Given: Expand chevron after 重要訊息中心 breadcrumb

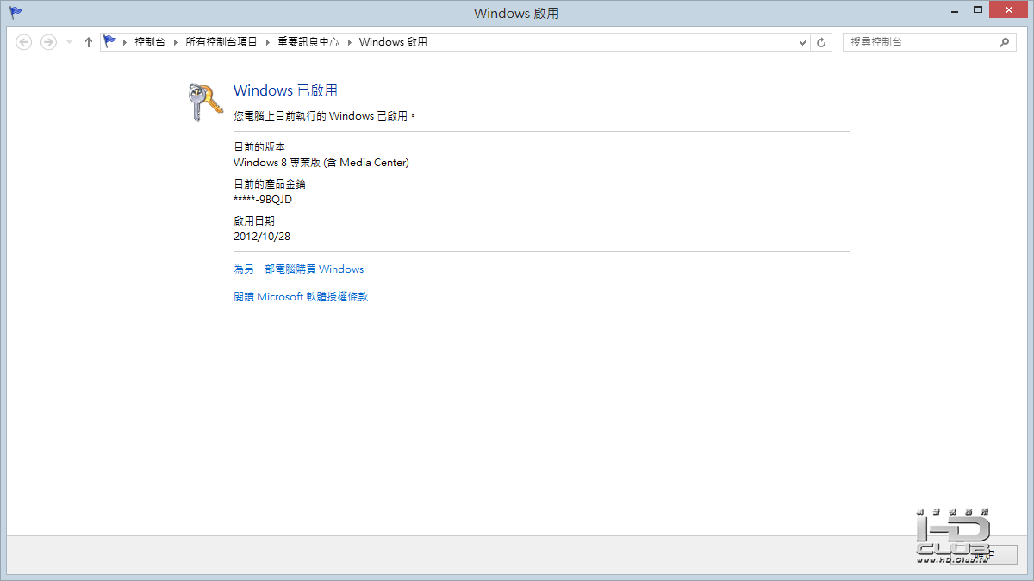Looking at the screenshot, I should point(349,42).
